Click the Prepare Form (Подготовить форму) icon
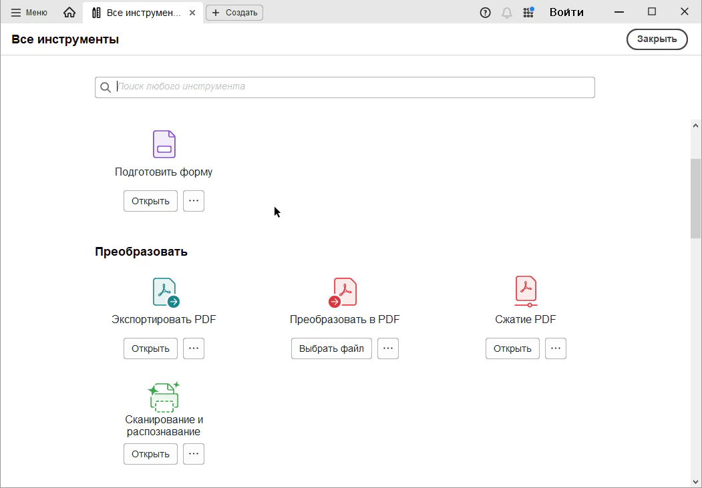Image resolution: width=702 pixels, height=488 pixels. click(x=164, y=144)
